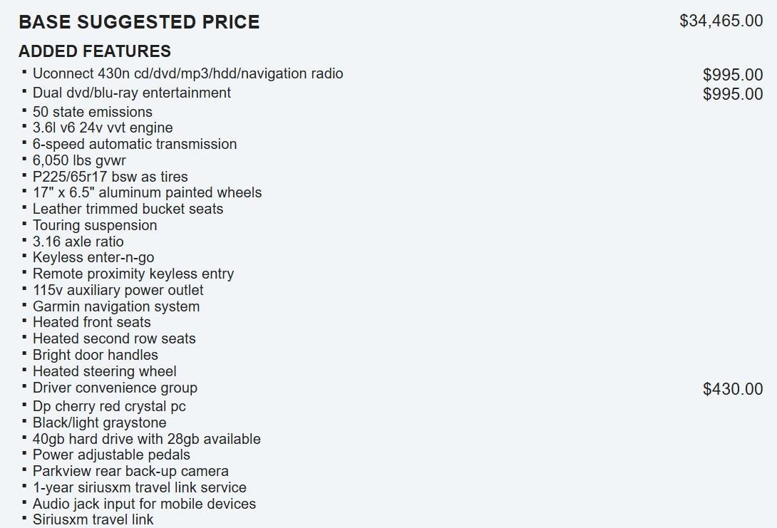Click the Uconnect 430n navigation radio item

pyautogui.click(x=187, y=73)
